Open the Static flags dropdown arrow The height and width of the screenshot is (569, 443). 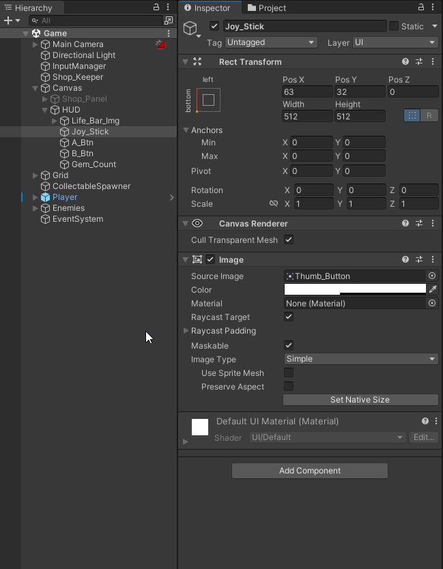point(435,26)
